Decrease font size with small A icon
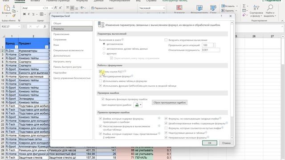The width and height of the screenshot is (285, 160). [x=61, y=8]
